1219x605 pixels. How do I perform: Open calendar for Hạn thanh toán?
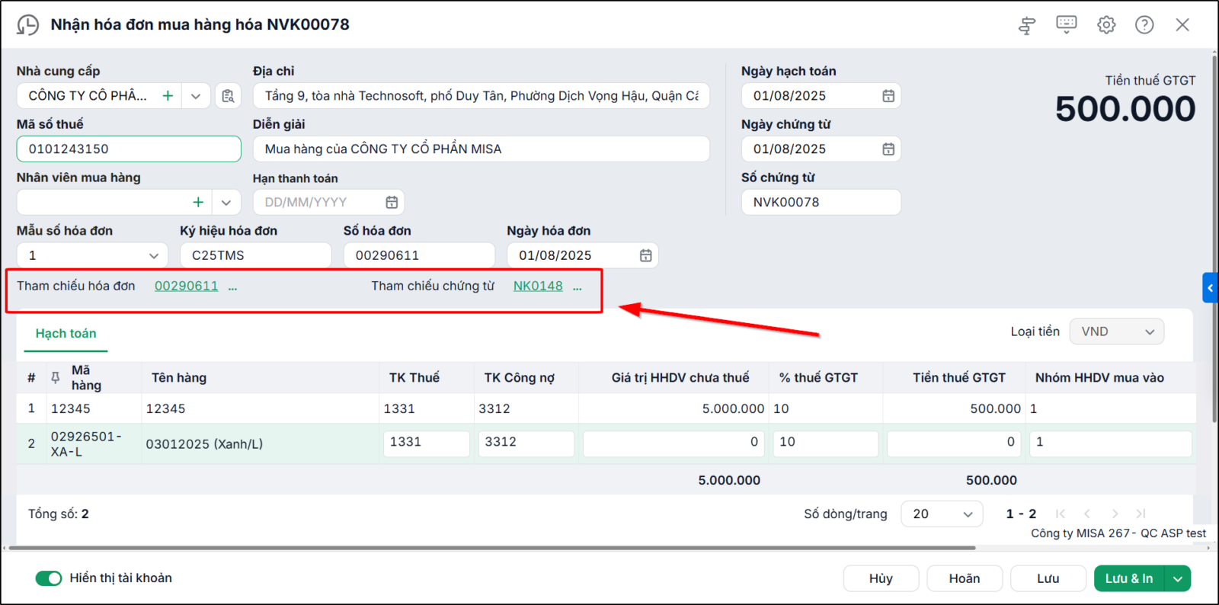[x=392, y=203]
